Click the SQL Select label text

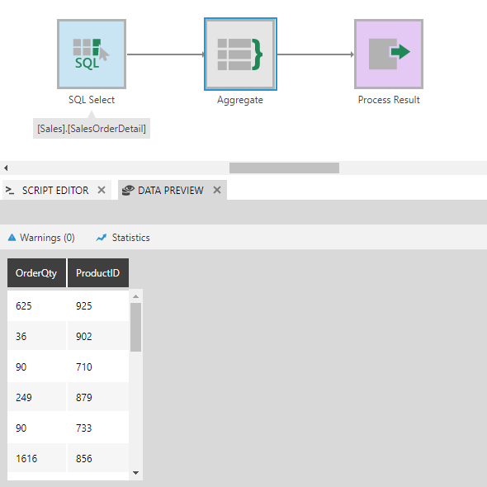click(92, 100)
